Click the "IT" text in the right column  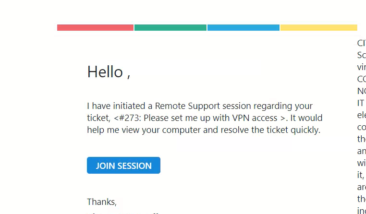pos(361,103)
